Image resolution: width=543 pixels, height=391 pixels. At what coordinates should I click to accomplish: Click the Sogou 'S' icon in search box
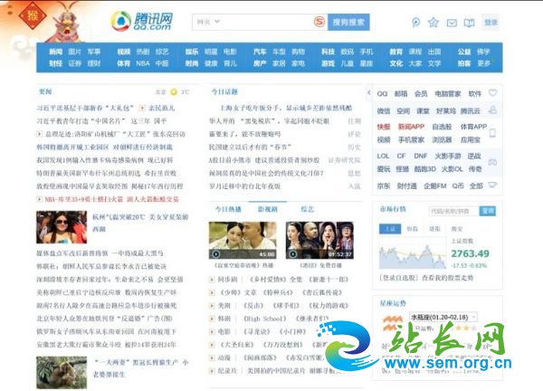point(319,22)
